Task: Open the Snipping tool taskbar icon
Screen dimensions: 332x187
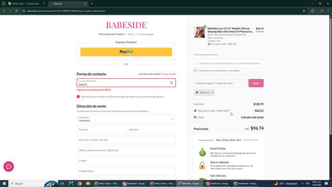Action: click(x=71, y=183)
